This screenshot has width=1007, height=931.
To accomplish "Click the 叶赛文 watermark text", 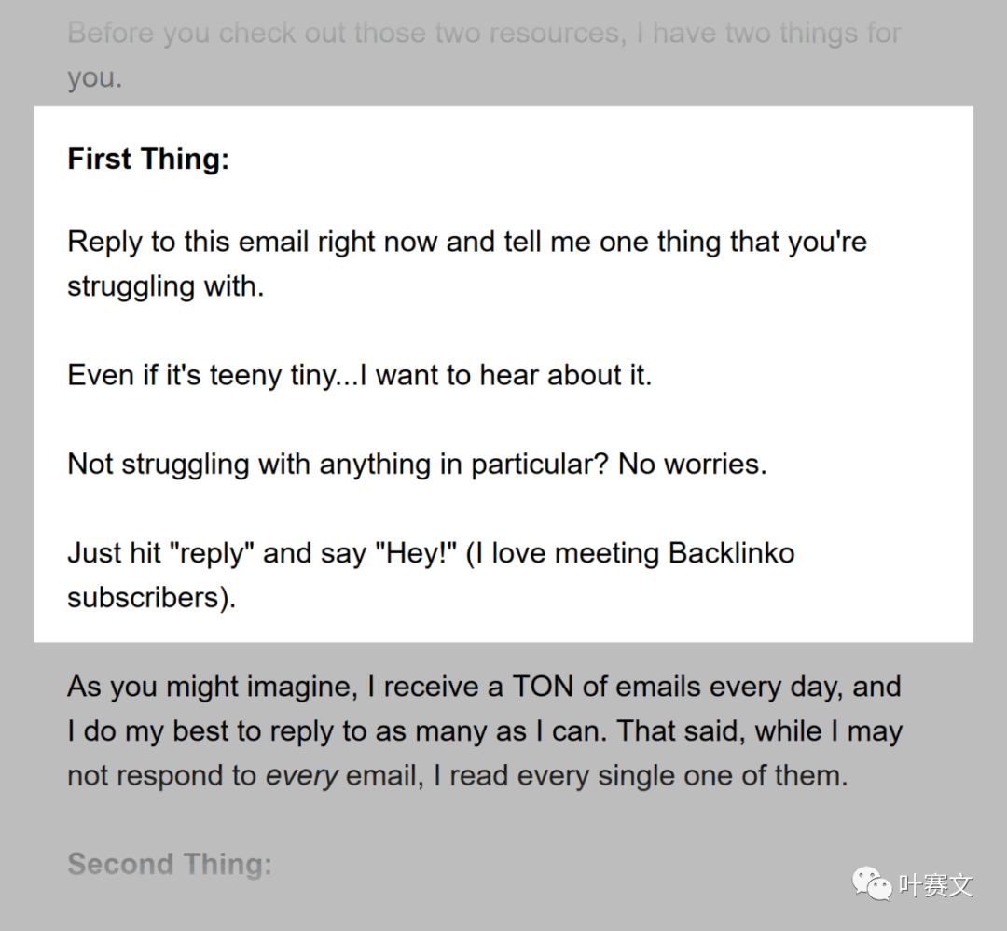I will coord(936,885).
